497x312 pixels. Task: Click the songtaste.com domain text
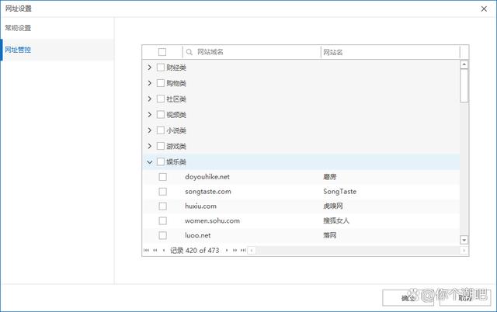208,192
